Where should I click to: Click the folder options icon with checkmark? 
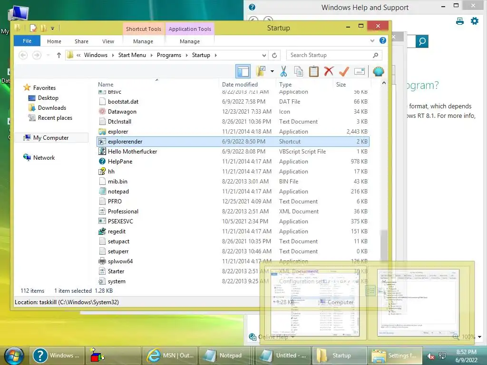(x=261, y=71)
